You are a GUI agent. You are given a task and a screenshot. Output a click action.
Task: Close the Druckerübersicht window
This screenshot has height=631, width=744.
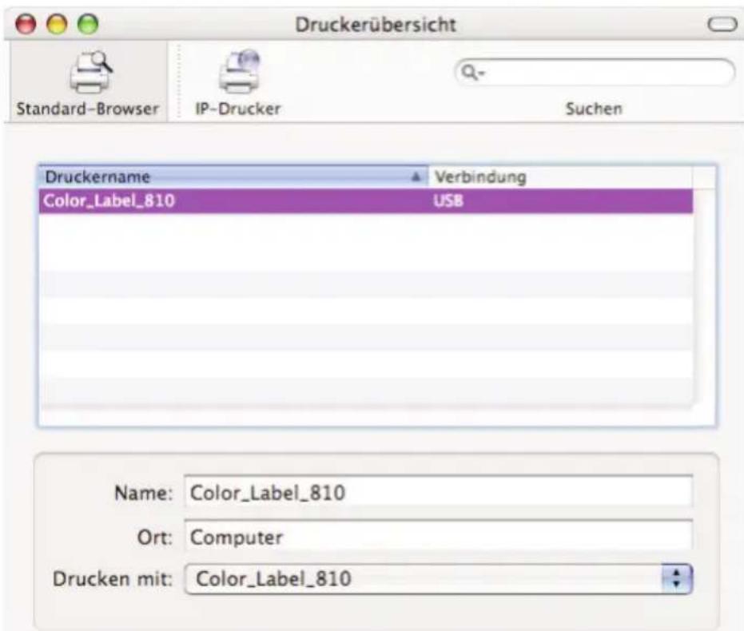(26, 24)
